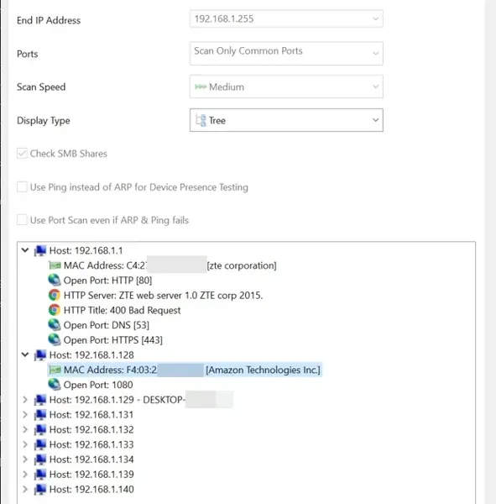Click the network card icon on the Amazon Technologies MAC row
496x504 pixels.
tap(55, 370)
